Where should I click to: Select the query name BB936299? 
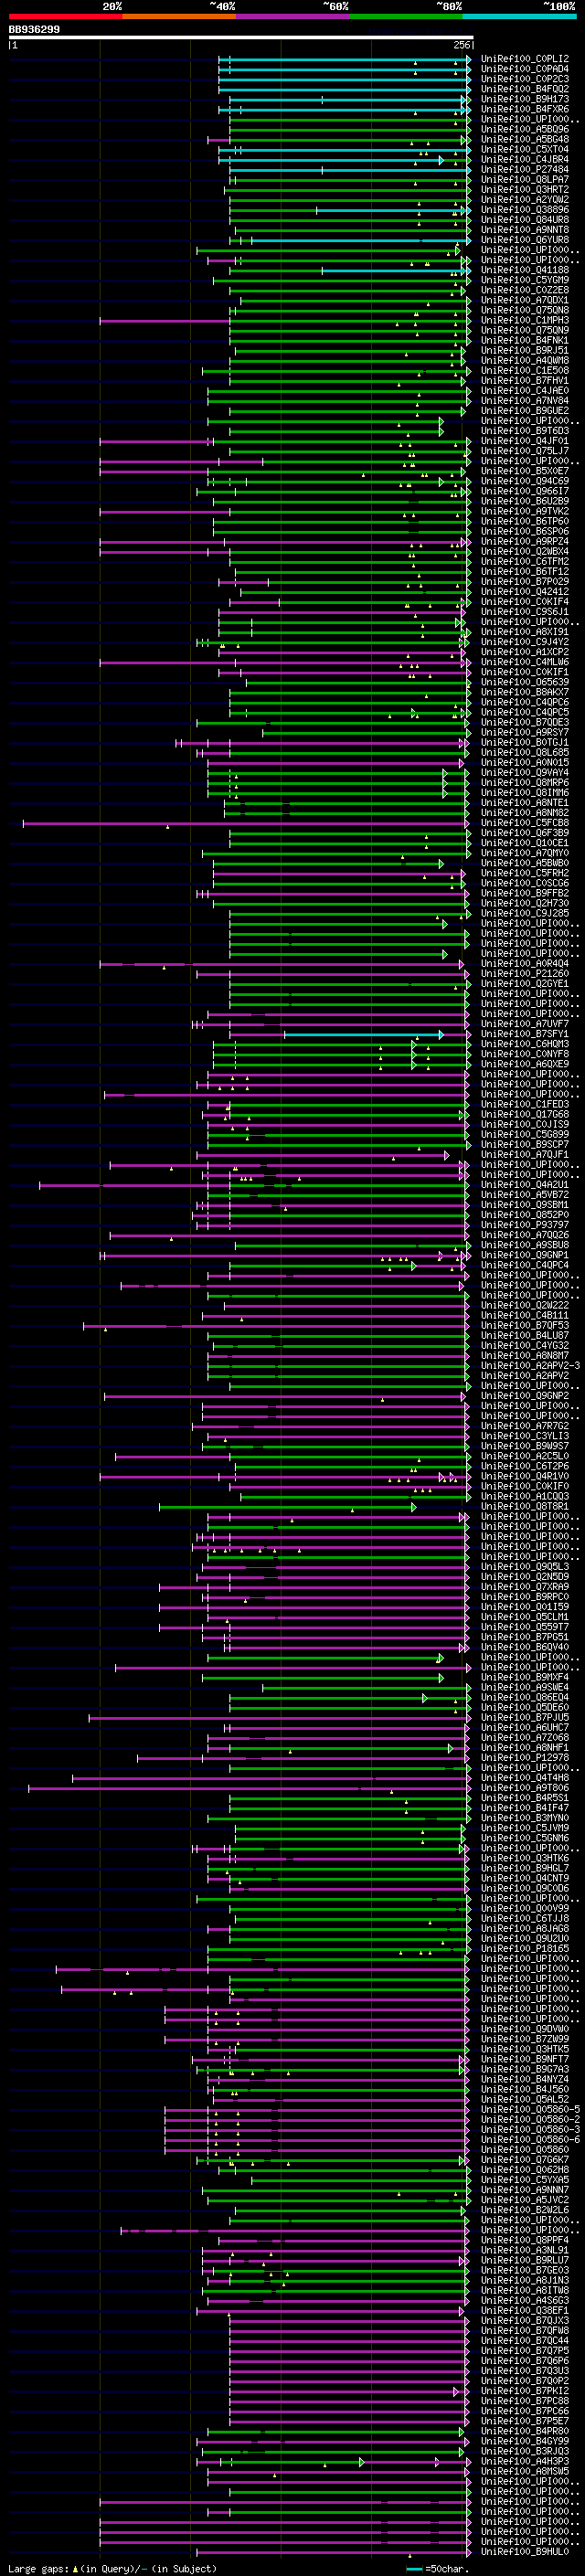tap(34, 30)
